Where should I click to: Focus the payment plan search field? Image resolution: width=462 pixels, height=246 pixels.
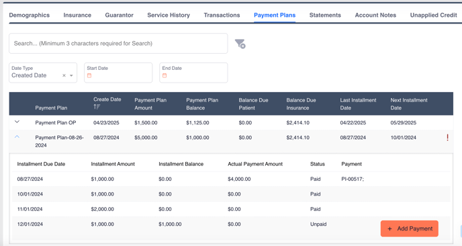(x=118, y=44)
